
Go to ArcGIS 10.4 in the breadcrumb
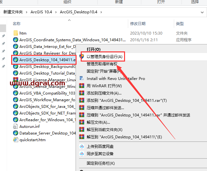pyautogui.click(x=41, y=12)
